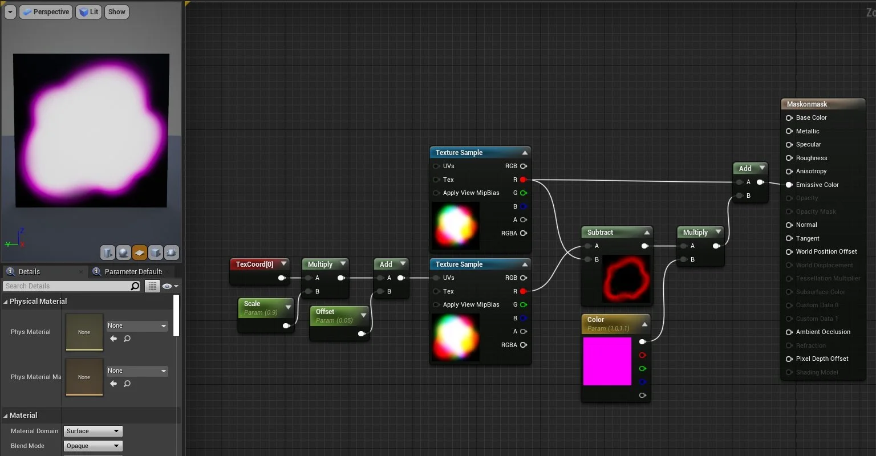Click the Subtract node output pin
876x456 pixels.
(x=644, y=246)
